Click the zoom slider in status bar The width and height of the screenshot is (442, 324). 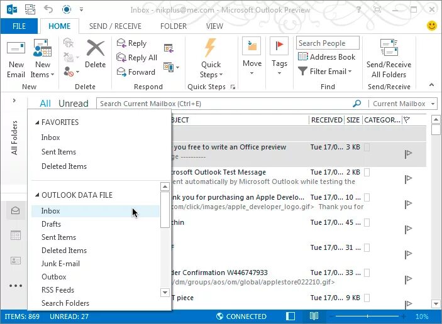pyautogui.click(x=368, y=316)
